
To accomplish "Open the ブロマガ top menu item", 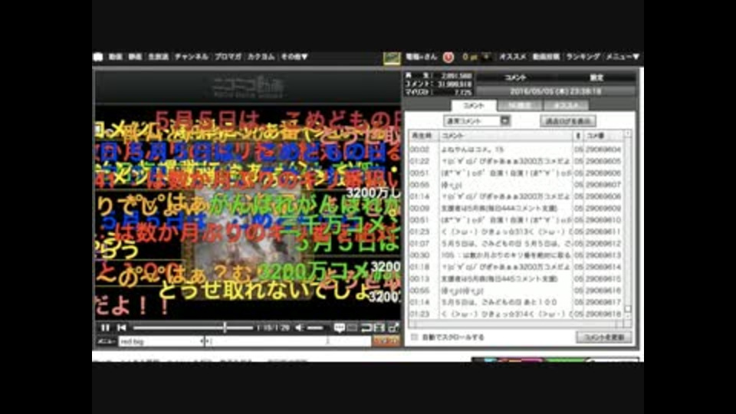I will [x=228, y=57].
